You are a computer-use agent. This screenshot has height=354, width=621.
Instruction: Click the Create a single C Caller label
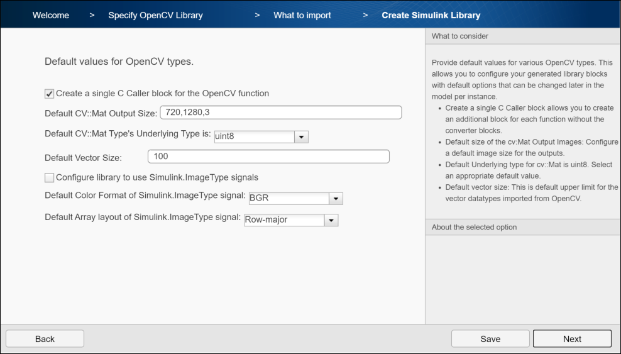162,94
